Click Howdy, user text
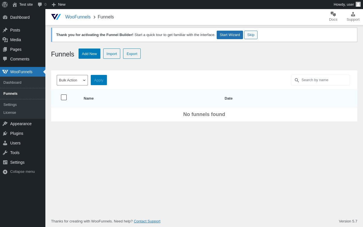The image size is (363, 227). (x=344, y=5)
